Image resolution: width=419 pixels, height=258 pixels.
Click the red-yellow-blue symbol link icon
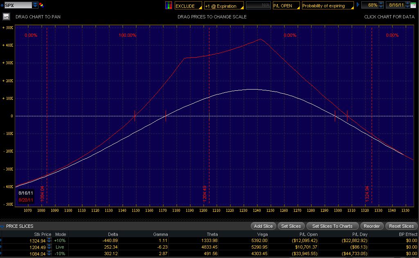click(x=41, y=5)
